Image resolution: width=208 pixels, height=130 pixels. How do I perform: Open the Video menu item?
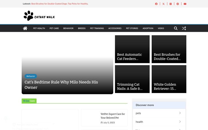[161, 28]
